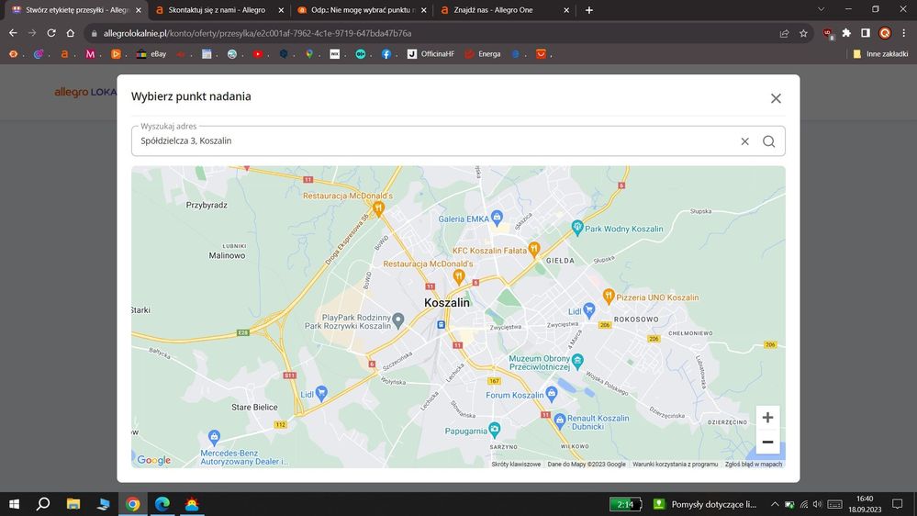The image size is (917, 516).
Task: Open the uBlock Origin extension
Action: (828, 33)
